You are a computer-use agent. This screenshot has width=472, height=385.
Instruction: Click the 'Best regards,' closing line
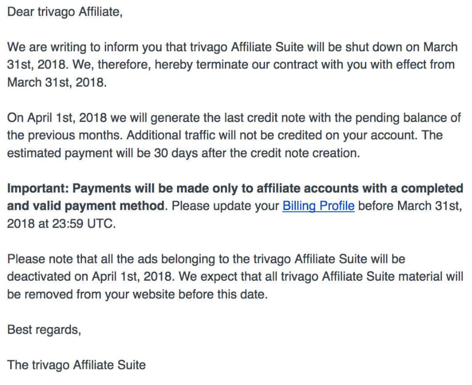[44, 330]
